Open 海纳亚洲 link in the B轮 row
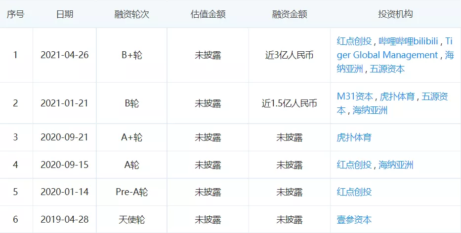 pyautogui.click(x=370, y=110)
